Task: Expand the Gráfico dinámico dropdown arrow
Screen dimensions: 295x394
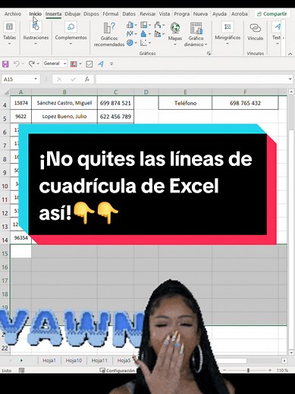Action: coord(206,45)
